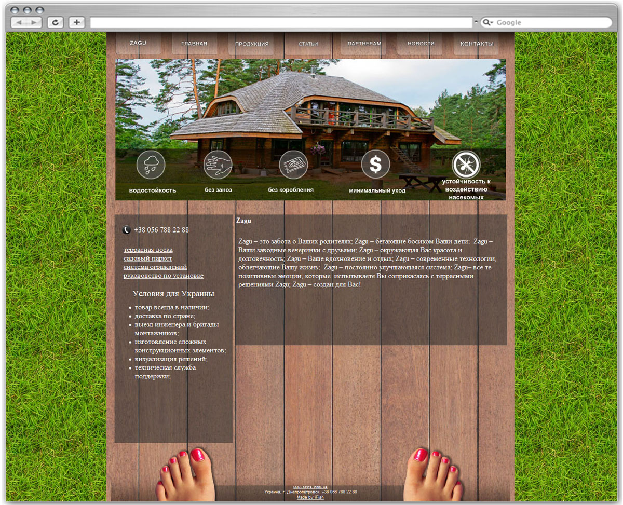
Task: Click the phone handset icon
Action: coord(127,230)
